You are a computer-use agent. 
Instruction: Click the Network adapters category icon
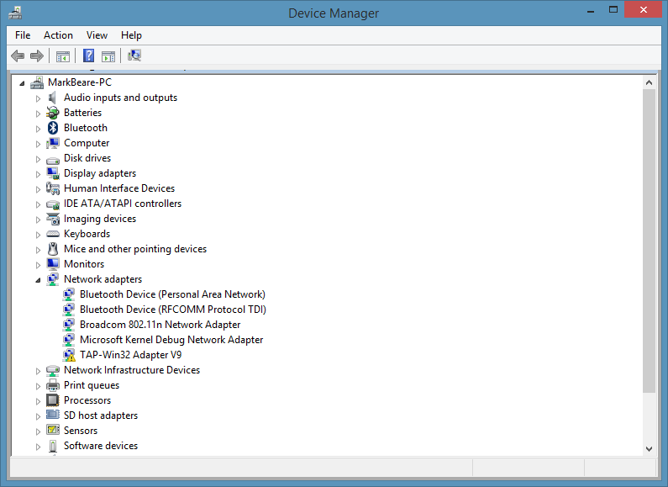[53, 279]
